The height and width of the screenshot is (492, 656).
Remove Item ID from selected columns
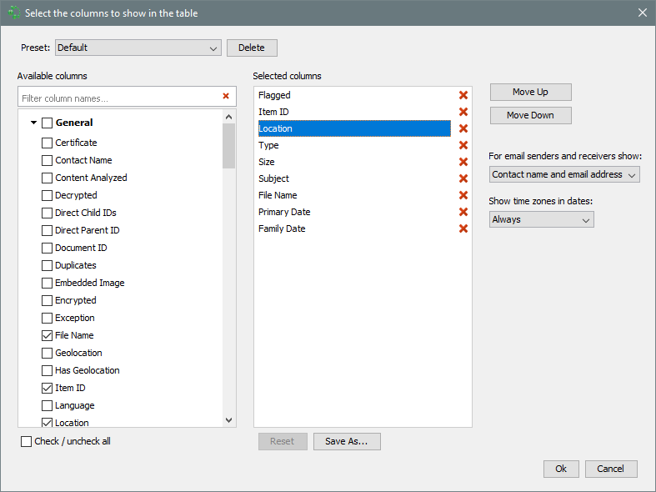coord(463,112)
